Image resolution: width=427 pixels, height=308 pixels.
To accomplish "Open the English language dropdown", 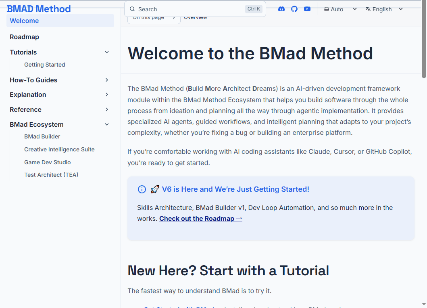I will point(384,9).
